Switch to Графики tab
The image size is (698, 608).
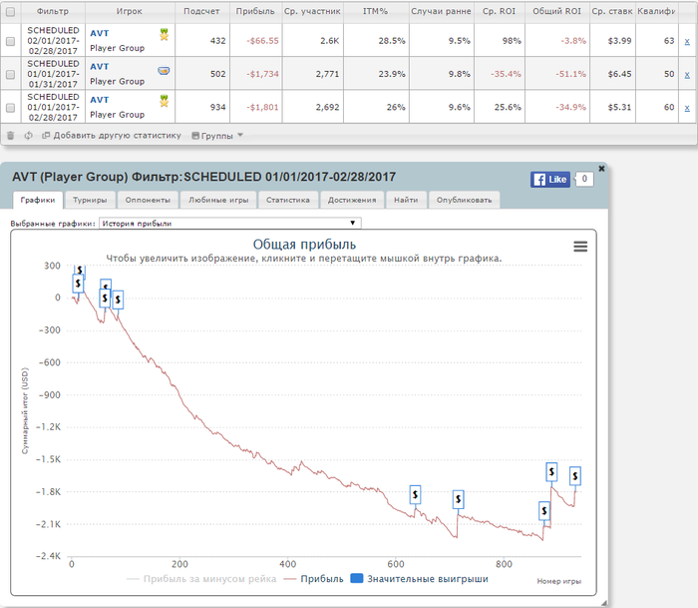38,200
